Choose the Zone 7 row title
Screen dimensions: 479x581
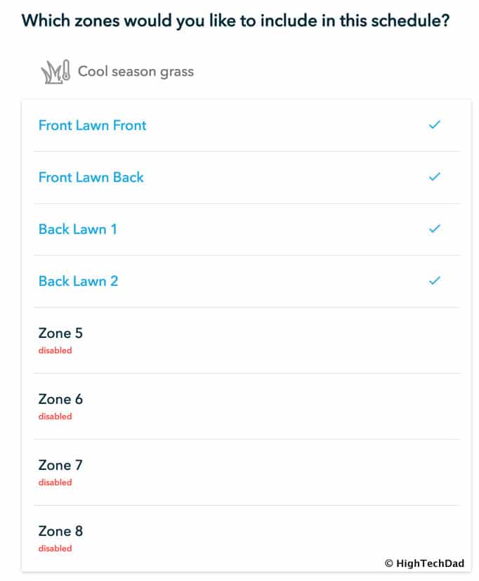click(x=60, y=466)
